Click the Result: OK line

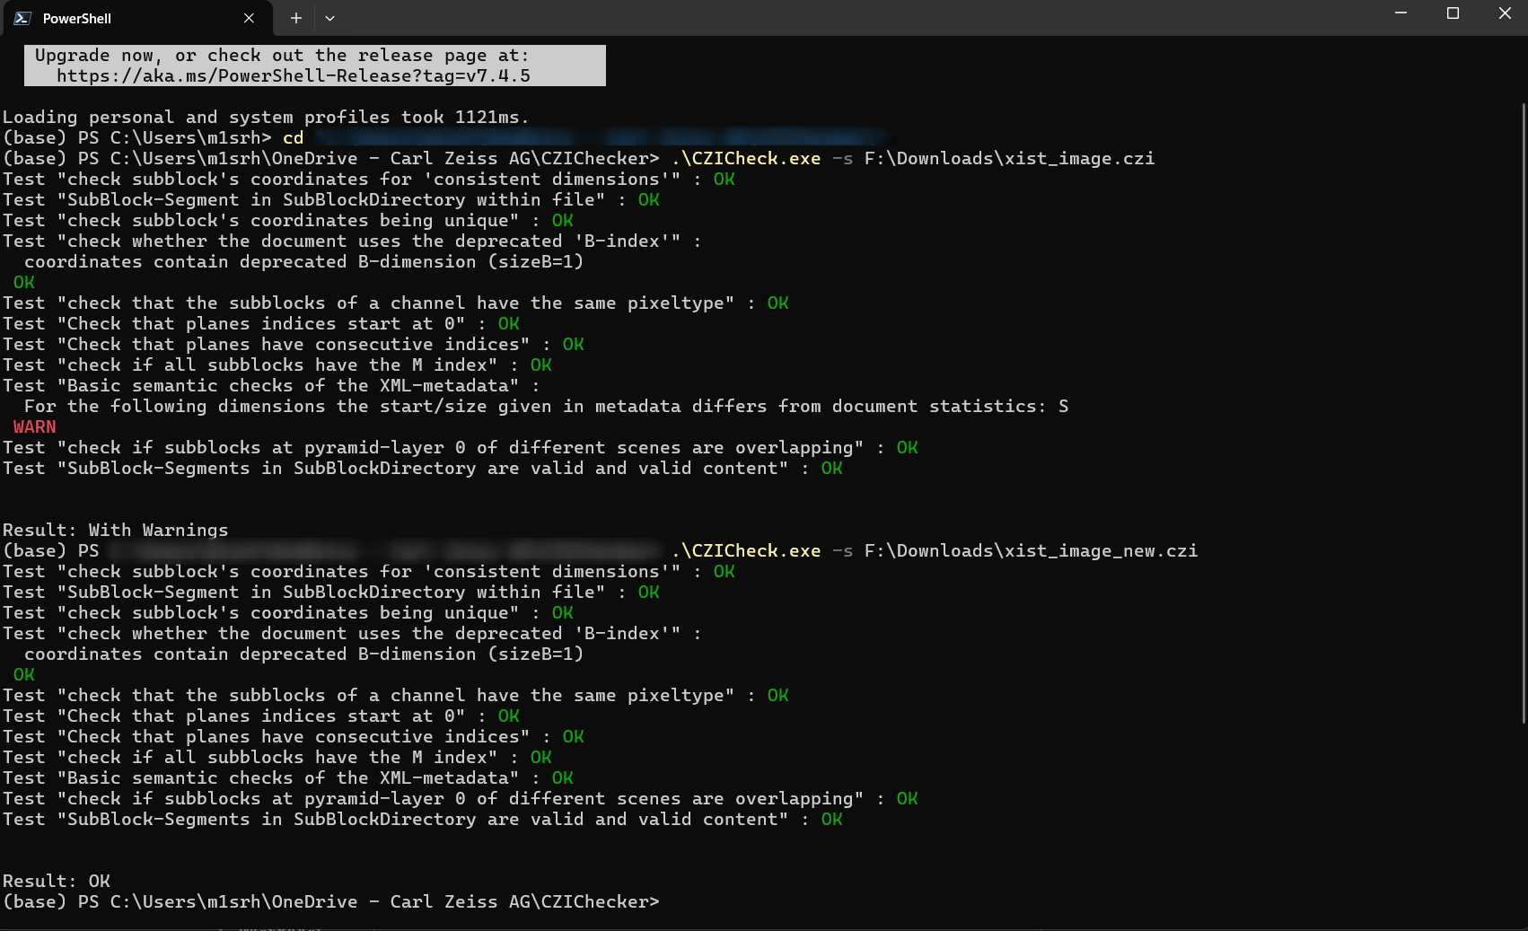pyautogui.click(x=57, y=881)
